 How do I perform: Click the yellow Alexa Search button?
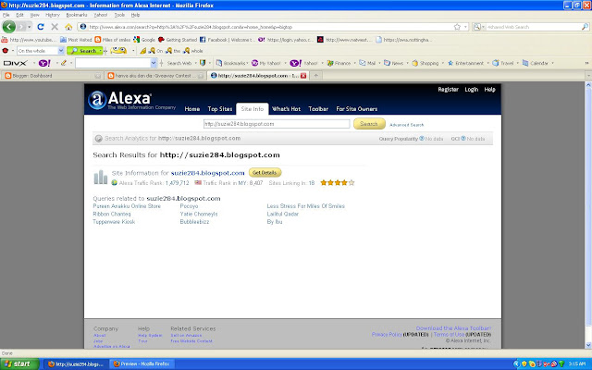[x=369, y=123]
